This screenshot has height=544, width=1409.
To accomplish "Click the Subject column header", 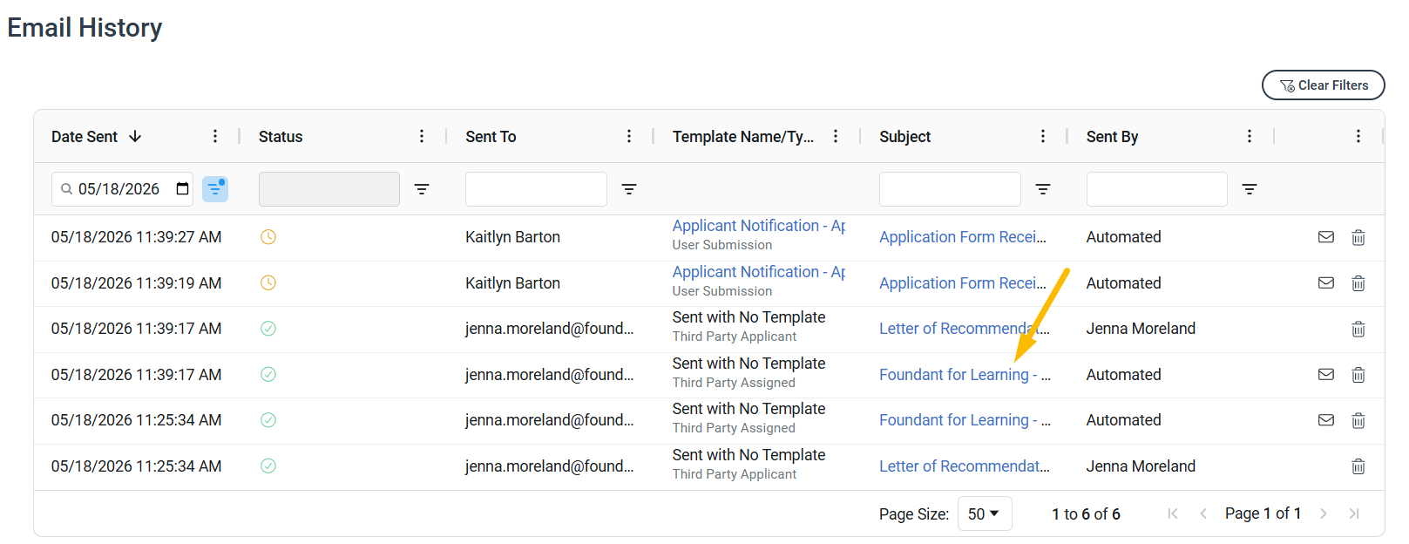I will (x=904, y=137).
